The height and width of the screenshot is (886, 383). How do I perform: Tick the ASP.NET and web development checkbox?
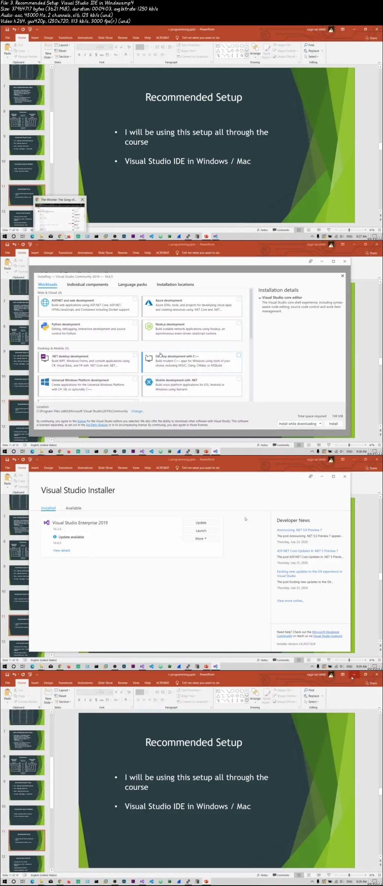[135, 300]
